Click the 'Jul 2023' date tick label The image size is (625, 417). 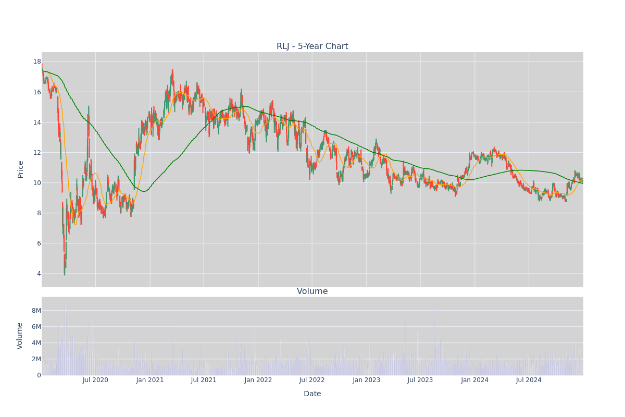click(420, 380)
